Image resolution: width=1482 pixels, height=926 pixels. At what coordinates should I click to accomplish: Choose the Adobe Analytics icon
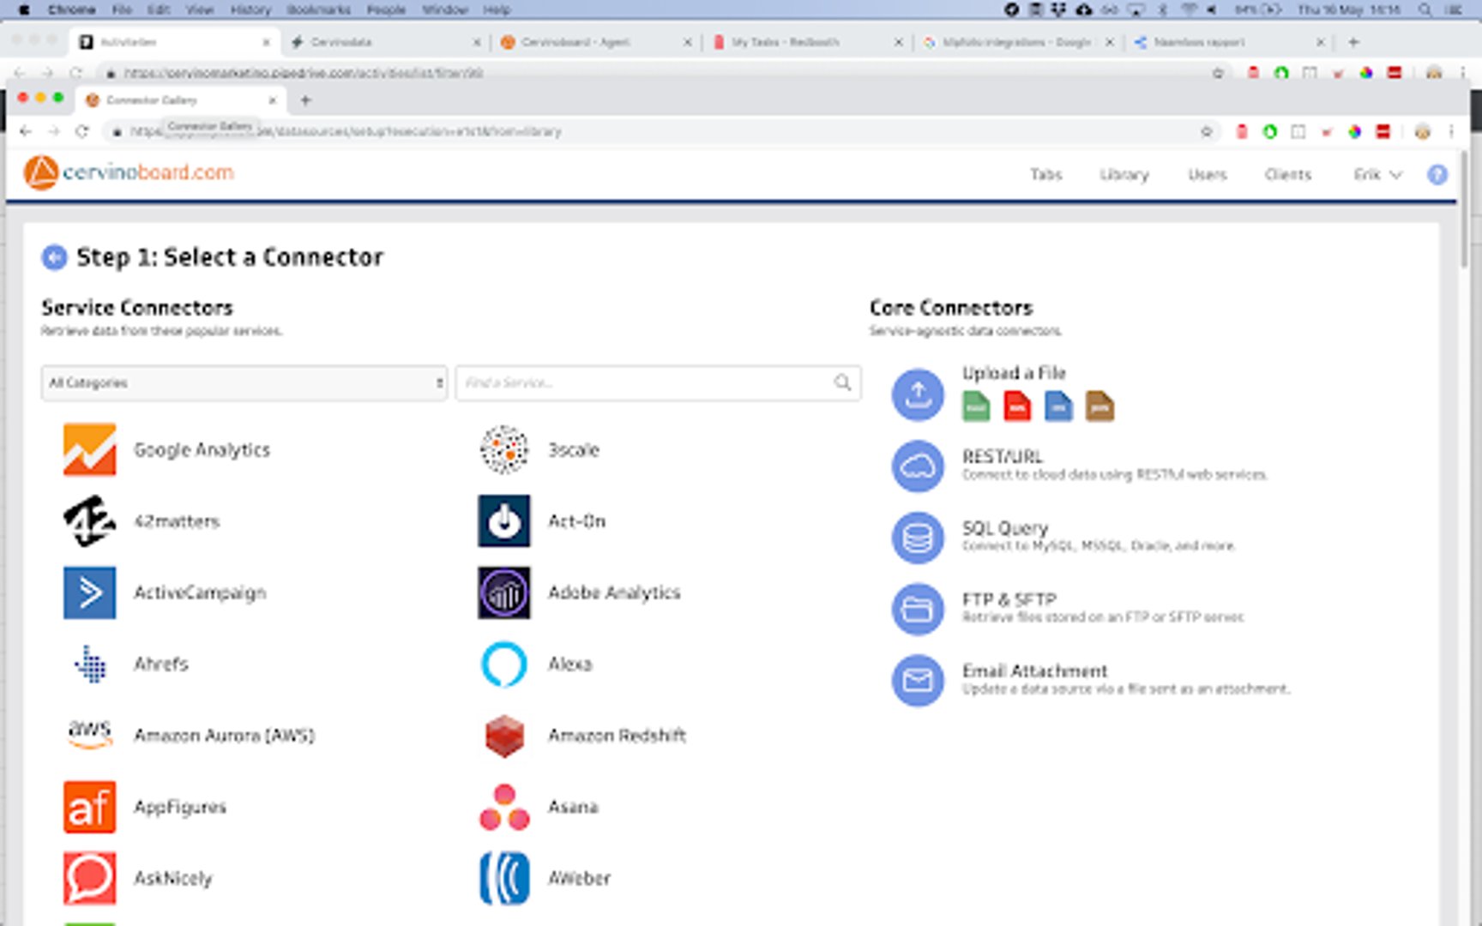[503, 592]
